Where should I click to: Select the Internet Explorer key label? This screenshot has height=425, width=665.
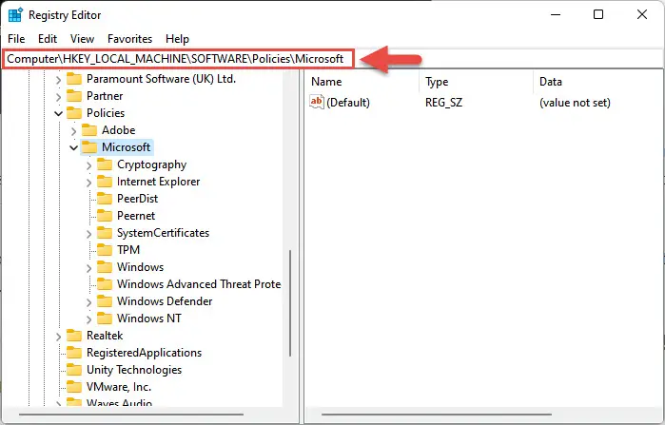[158, 182]
